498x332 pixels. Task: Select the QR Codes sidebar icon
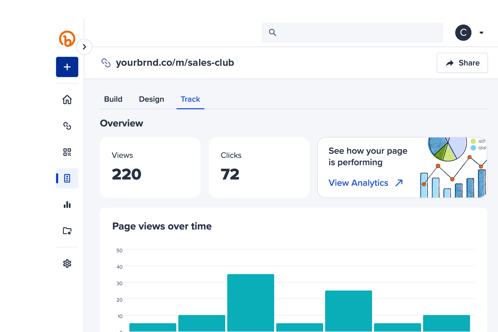[67, 152]
